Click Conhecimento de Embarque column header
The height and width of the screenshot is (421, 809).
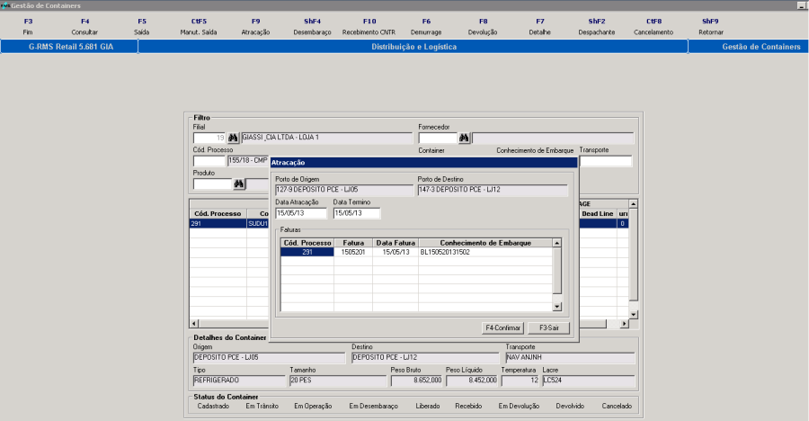click(485, 243)
